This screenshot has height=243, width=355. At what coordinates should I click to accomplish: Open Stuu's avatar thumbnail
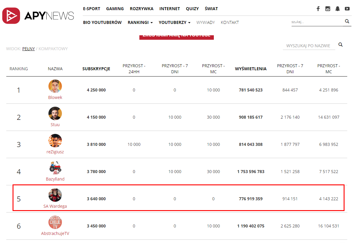tap(55, 113)
